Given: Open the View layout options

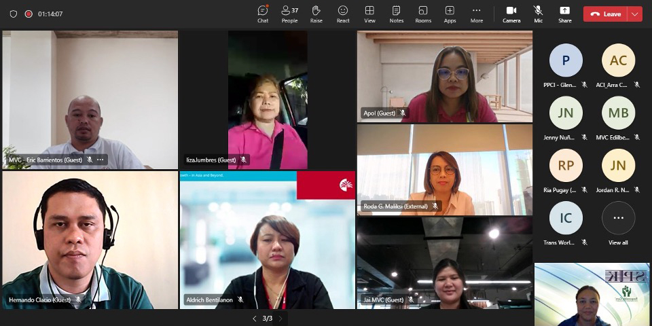Looking at the screenshot, I should (x=369, y=14).
